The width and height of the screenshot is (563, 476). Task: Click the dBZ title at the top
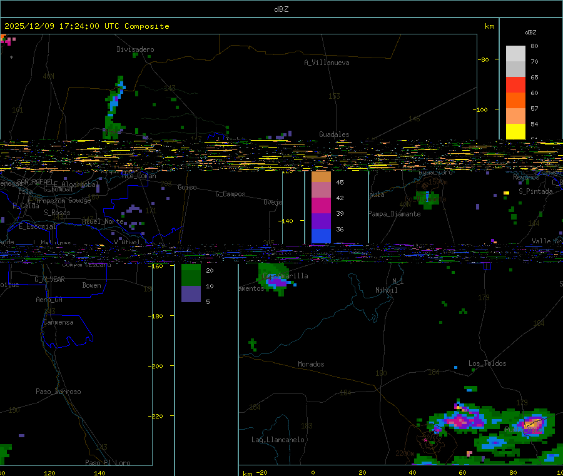click(x=281, y=9)
